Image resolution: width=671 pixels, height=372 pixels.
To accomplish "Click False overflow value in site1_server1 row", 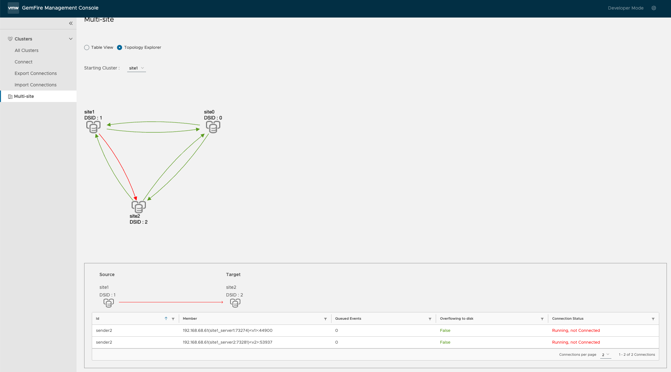I will click(445, 331).
